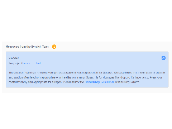Click the orange notification badge showing 1
This screenshot has height=129, width=172.
tap(54, 47)
